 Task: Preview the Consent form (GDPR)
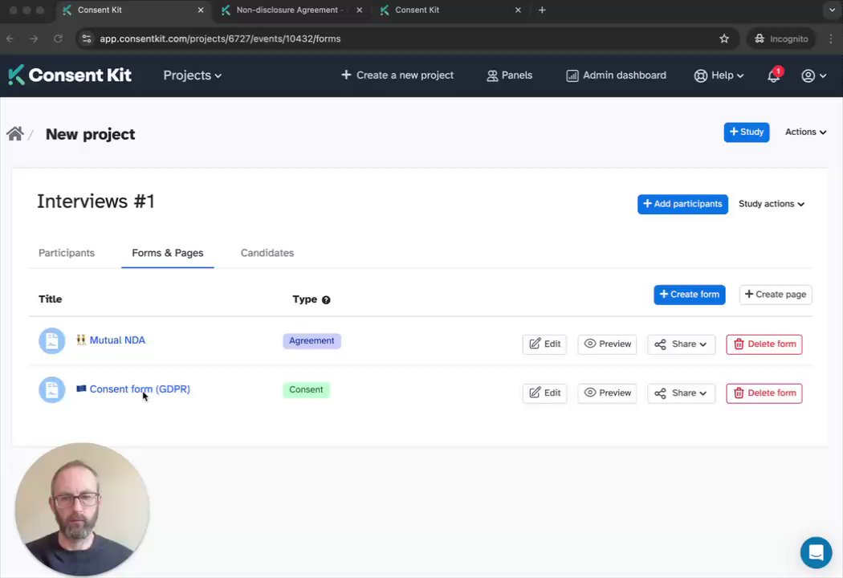click(x=607, y=393)
